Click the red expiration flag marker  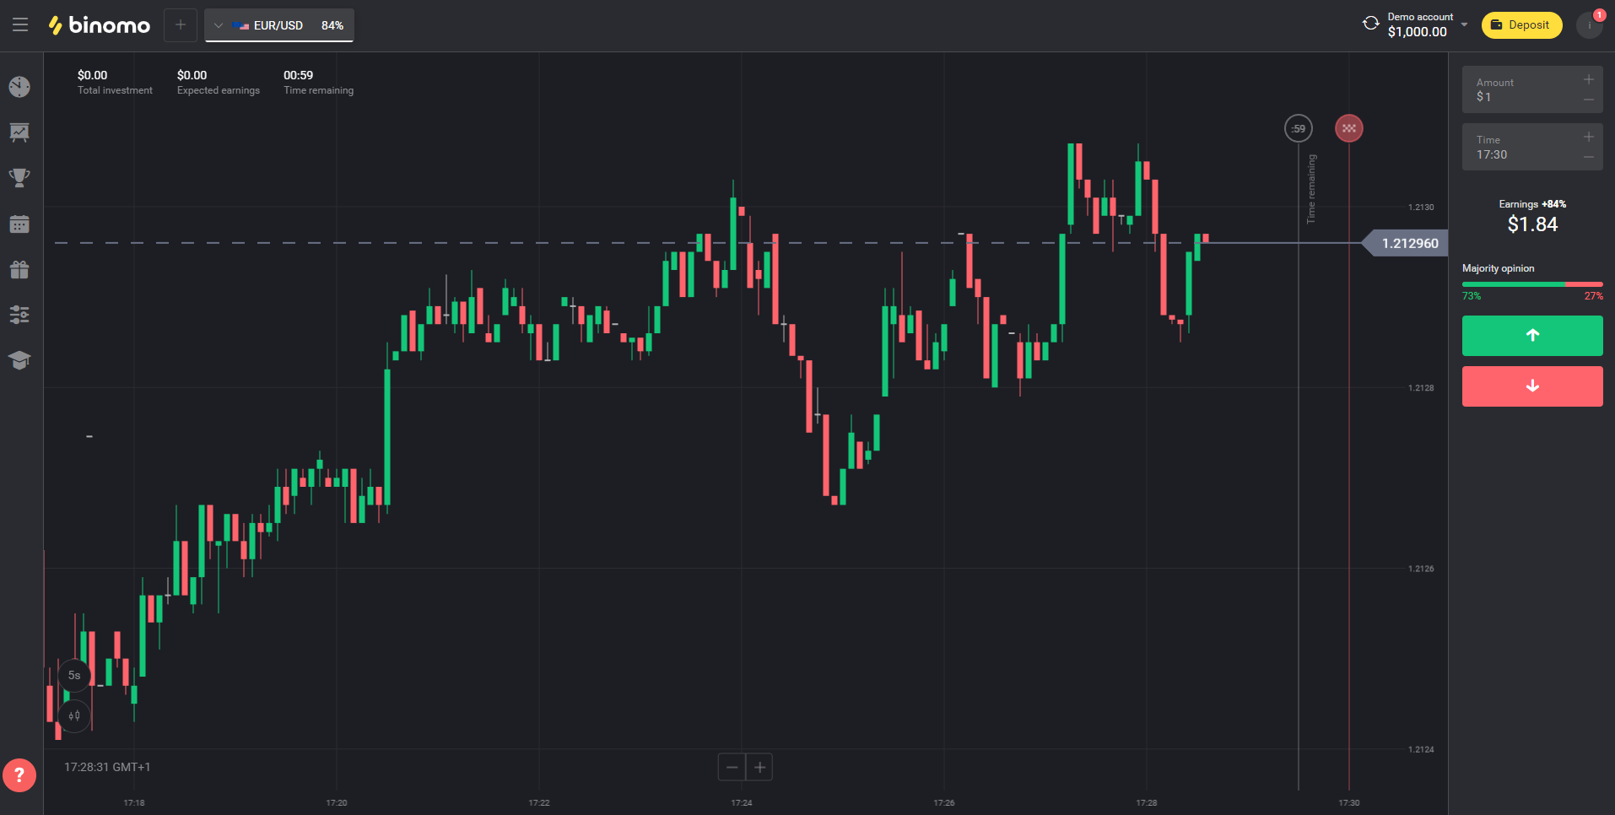[1349, 128]
